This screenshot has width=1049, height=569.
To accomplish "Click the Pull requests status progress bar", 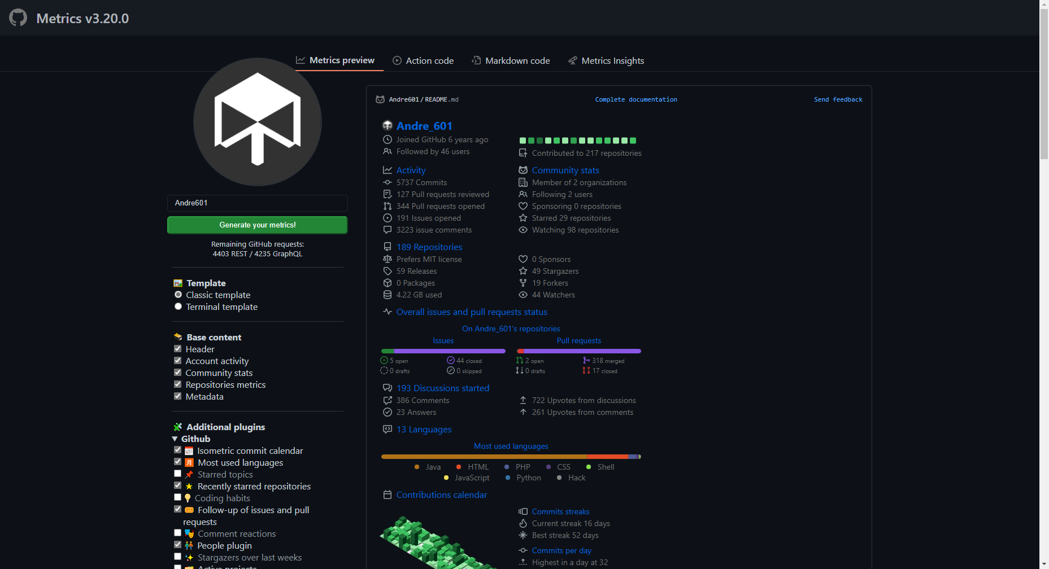I will pyautogui.click(x=579, y=351).
